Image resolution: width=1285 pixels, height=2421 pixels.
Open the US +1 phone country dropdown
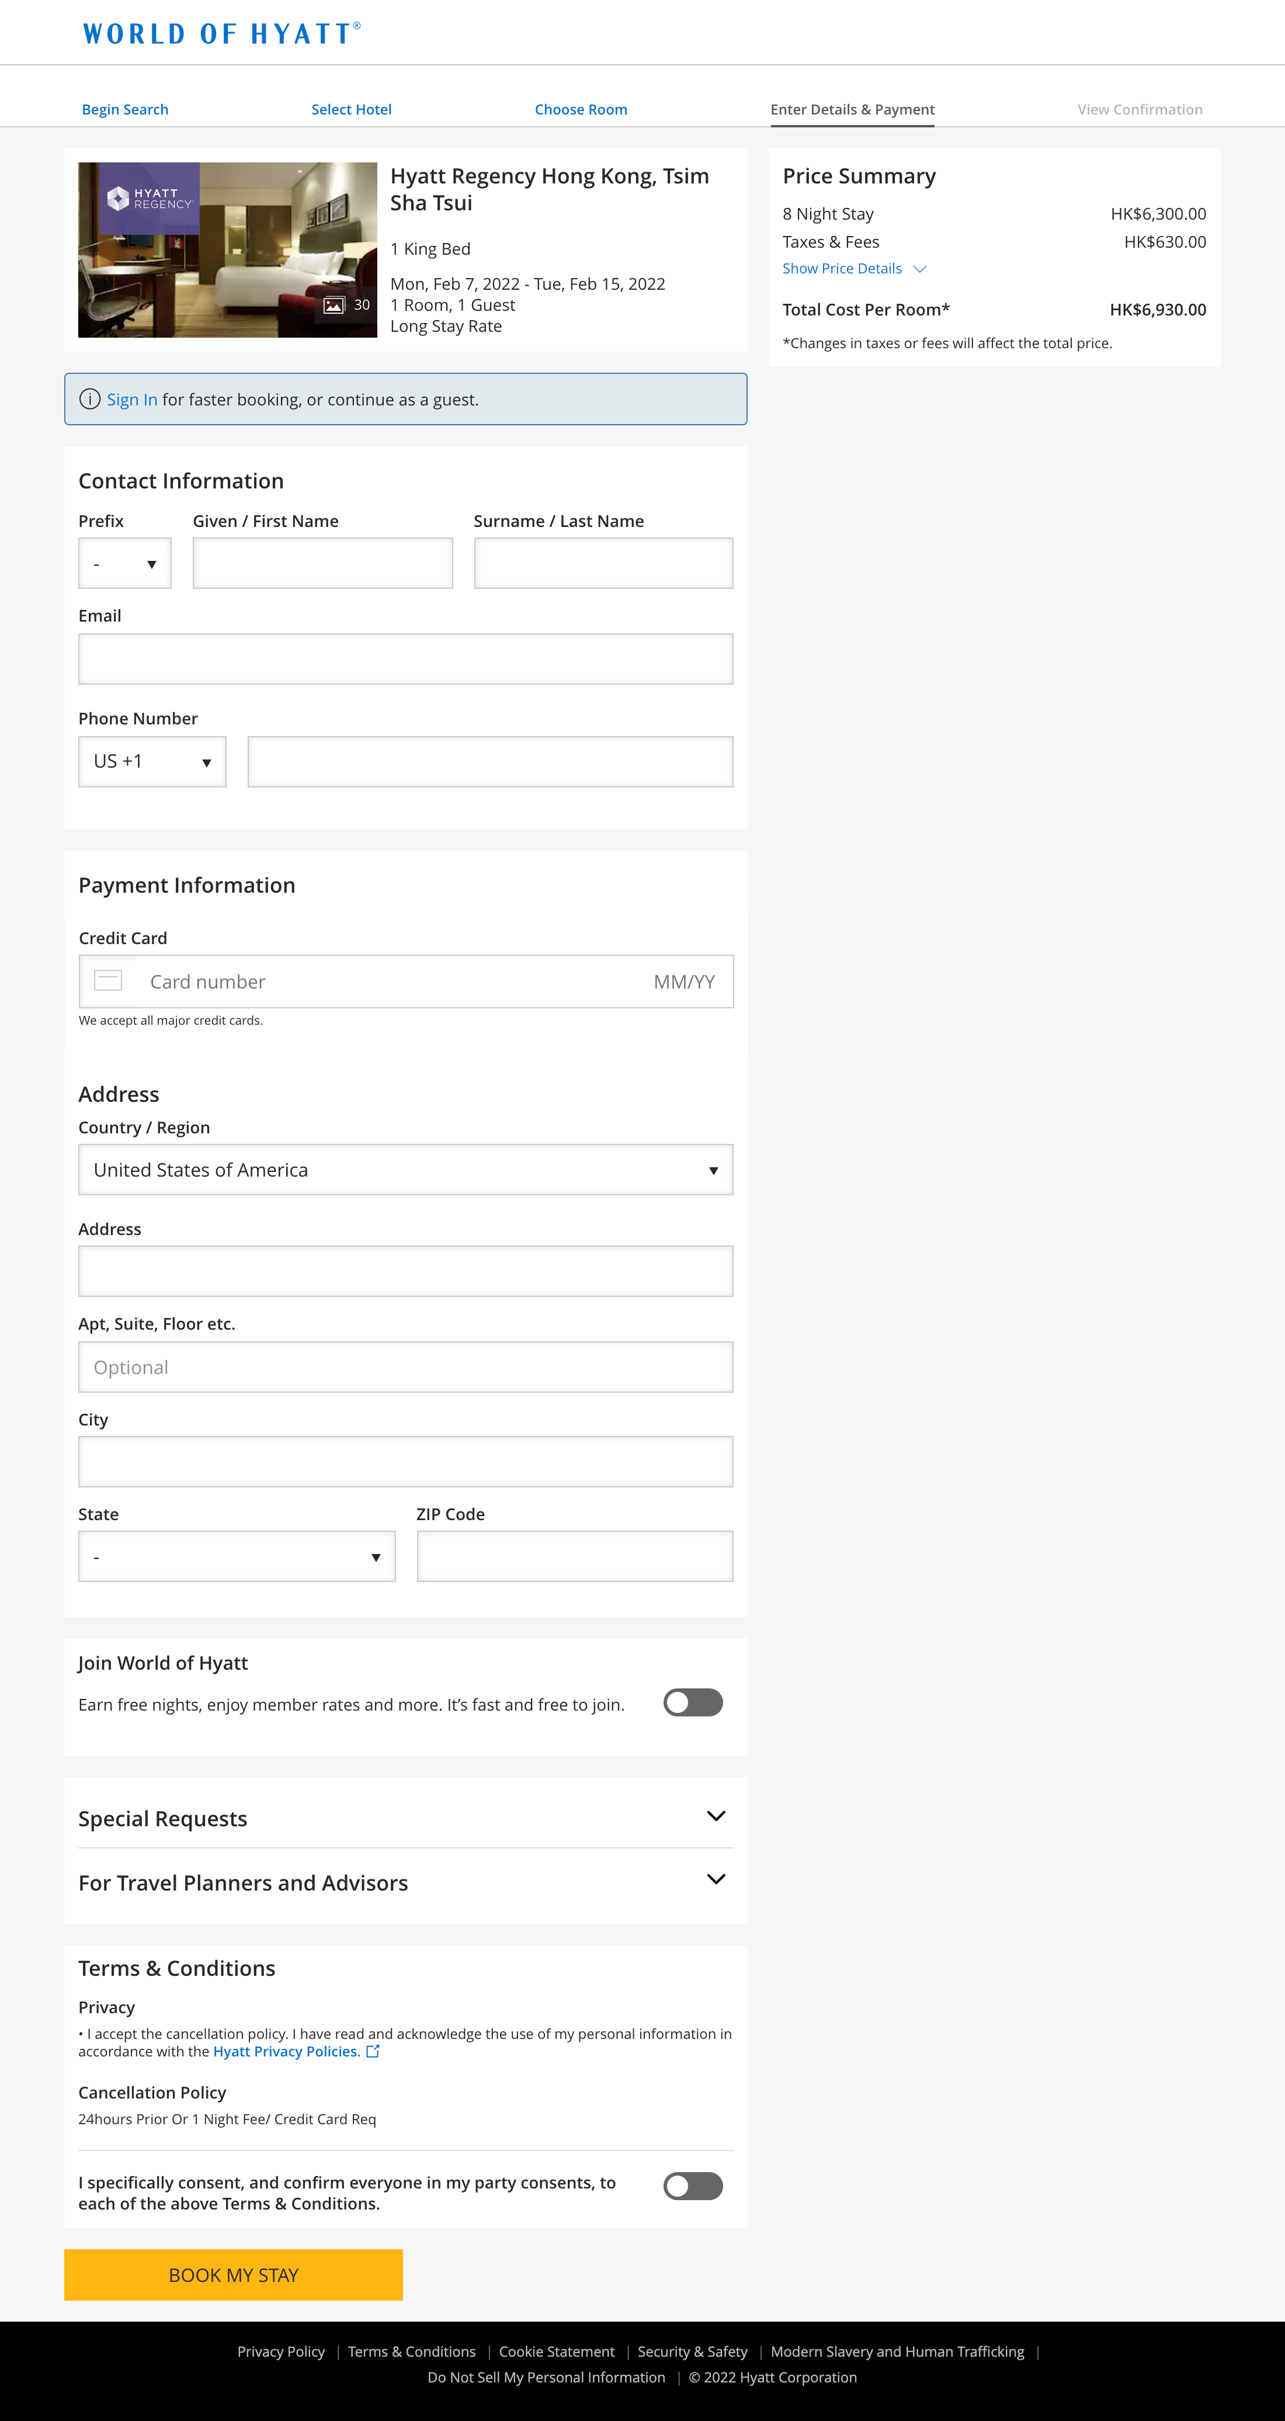(151, 761)
